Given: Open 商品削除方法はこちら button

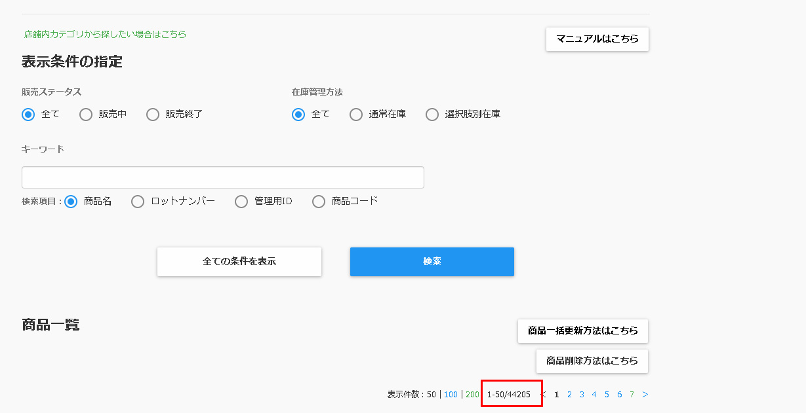Looking at the screenshot, I should click(x=592, y=361).
